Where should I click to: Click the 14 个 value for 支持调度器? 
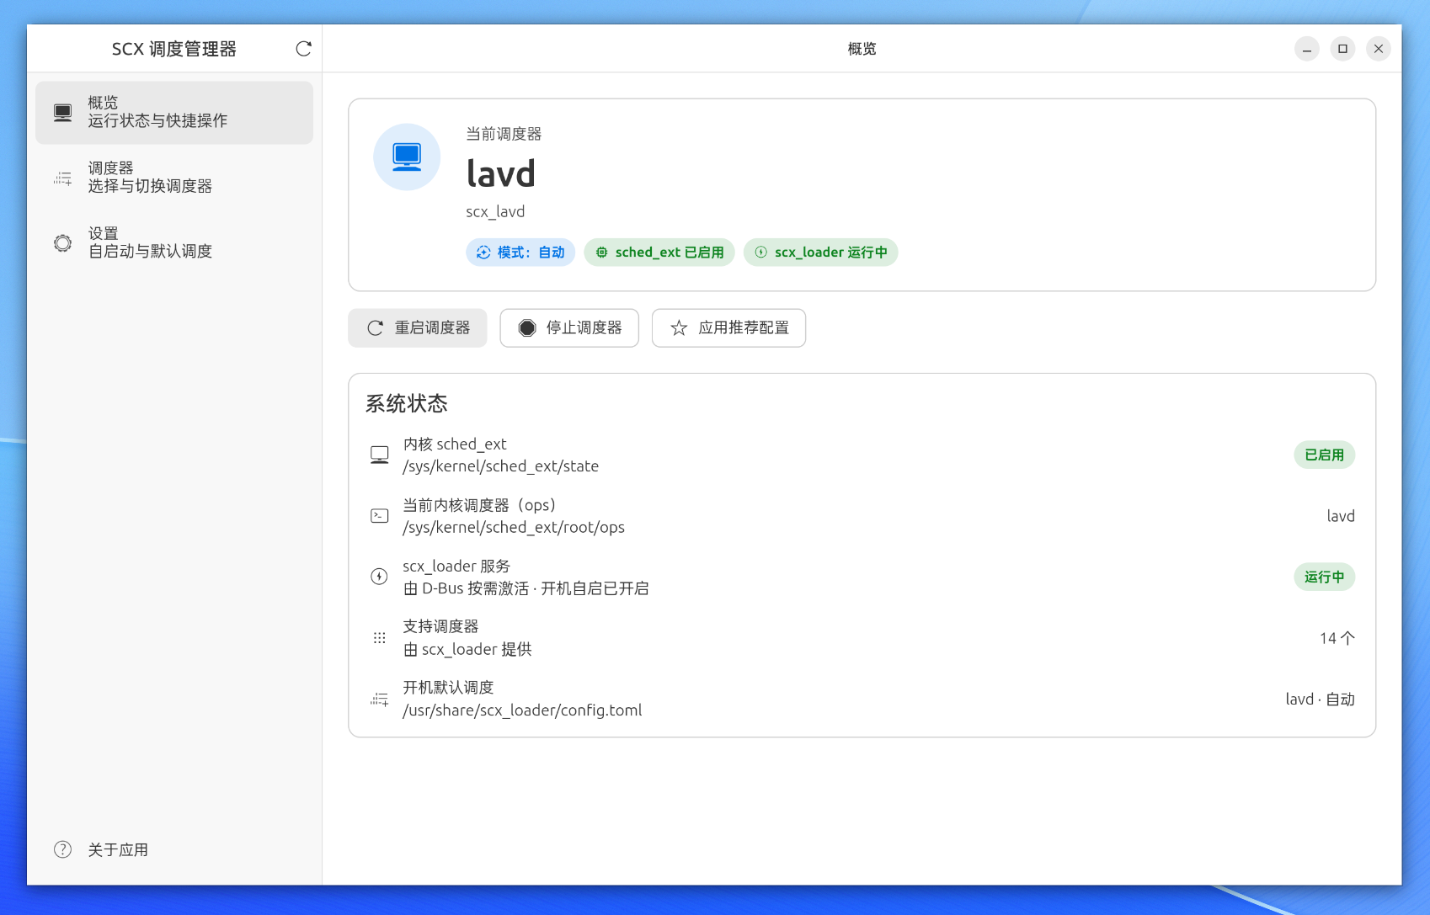1337,638
